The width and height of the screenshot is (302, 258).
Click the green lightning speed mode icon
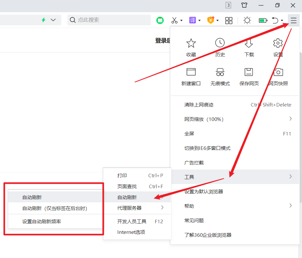(44, 20)
